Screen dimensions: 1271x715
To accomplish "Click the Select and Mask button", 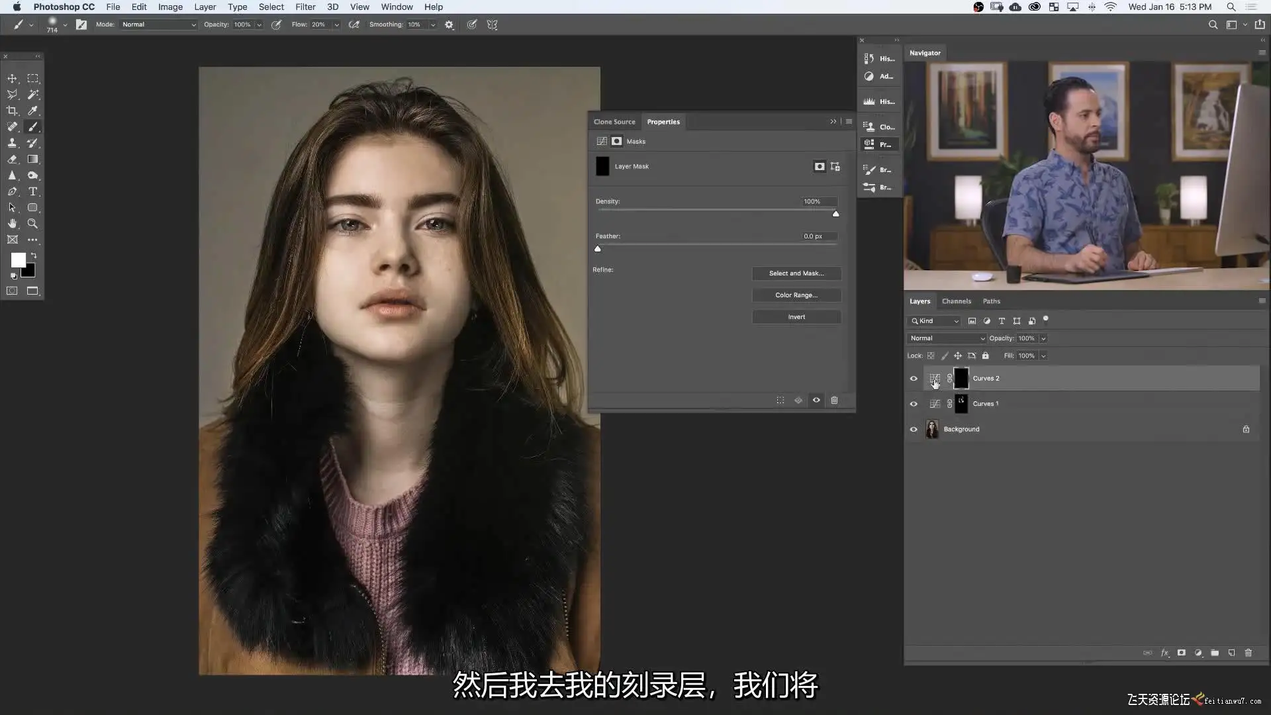I will tap(796, 273).
